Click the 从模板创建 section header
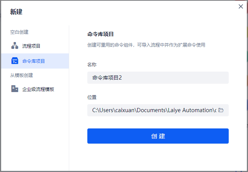 pyautogui.click(x=22, y=75)
